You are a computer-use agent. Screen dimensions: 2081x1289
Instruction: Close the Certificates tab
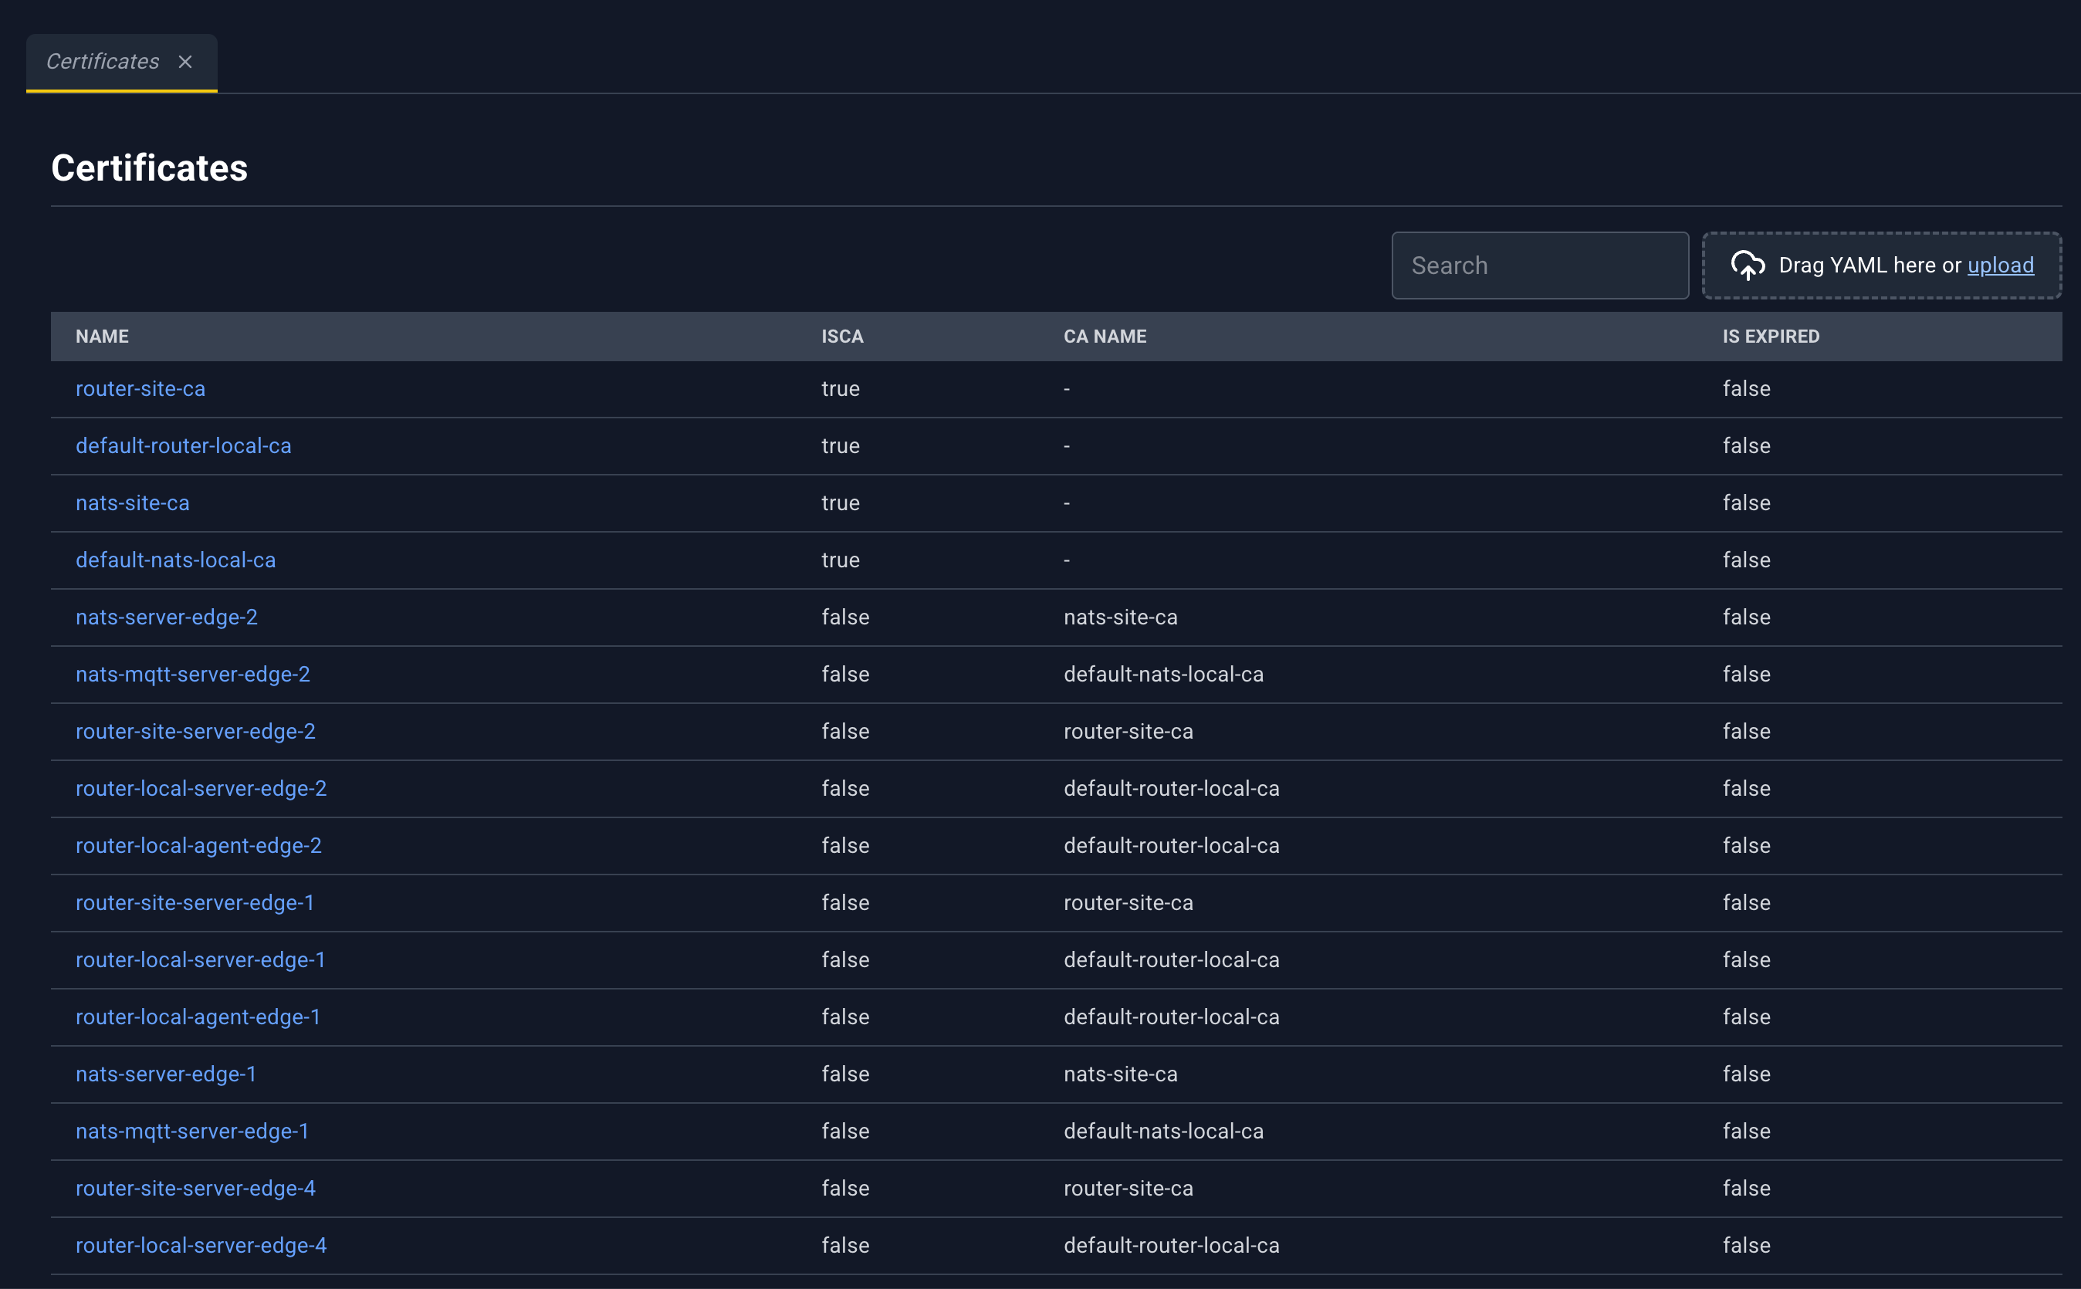[185, 63]
